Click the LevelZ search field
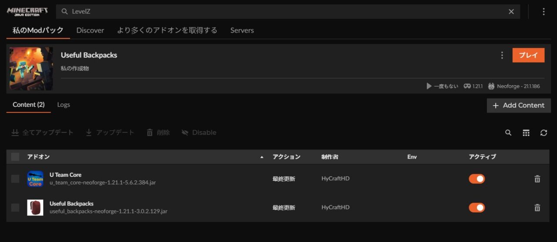557x242 pixels. (288, 12)
